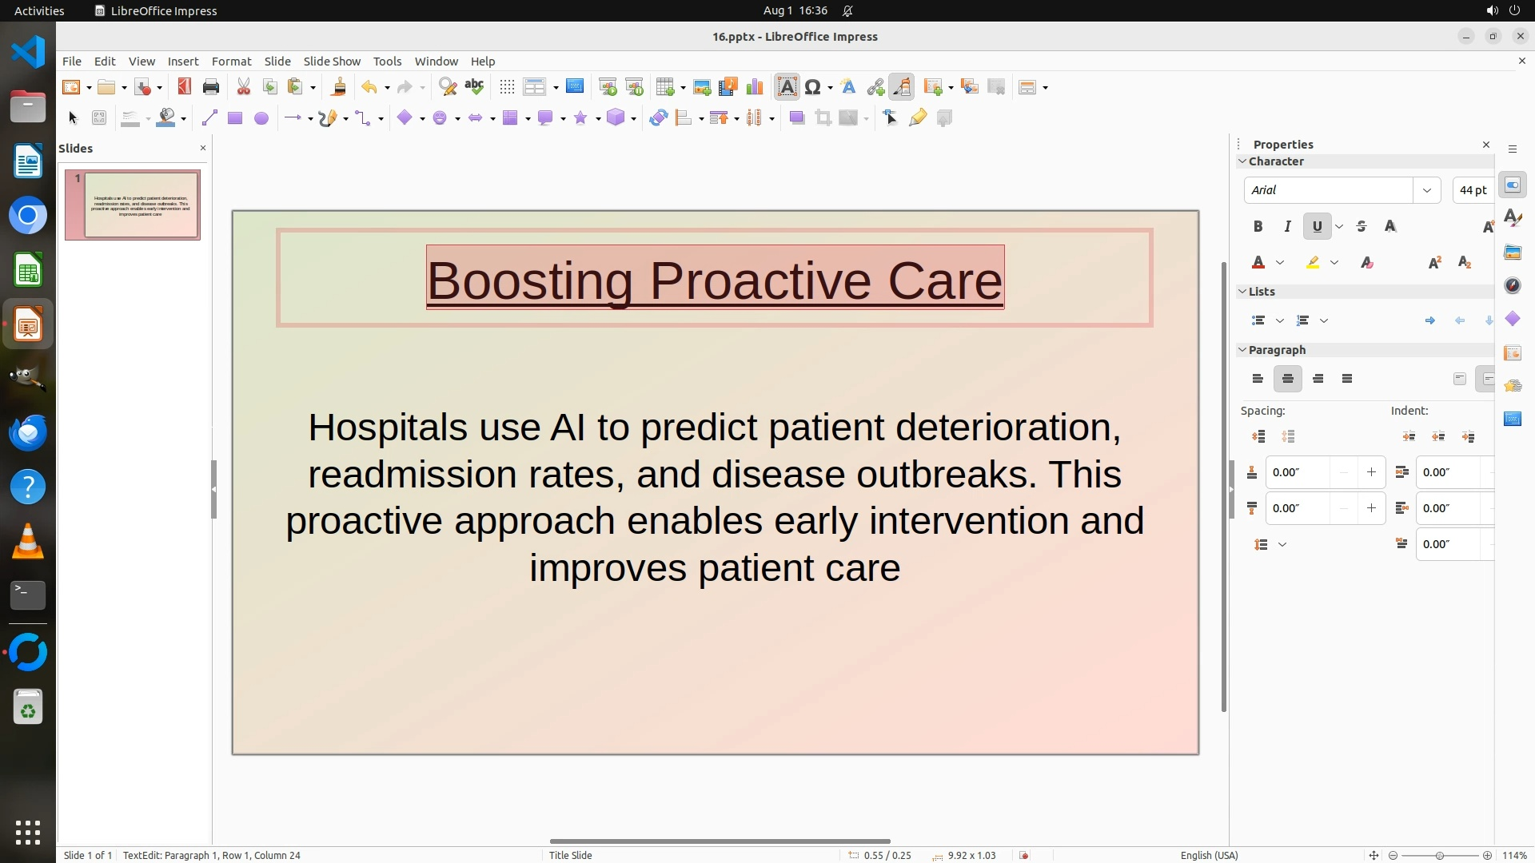The image size is (1535, 863).
Task: Click the Insert Chart icon
Action: [x=754, y=87]
